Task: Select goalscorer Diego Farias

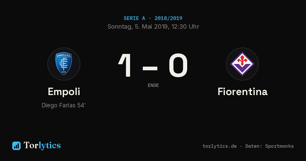Action: 58,105
